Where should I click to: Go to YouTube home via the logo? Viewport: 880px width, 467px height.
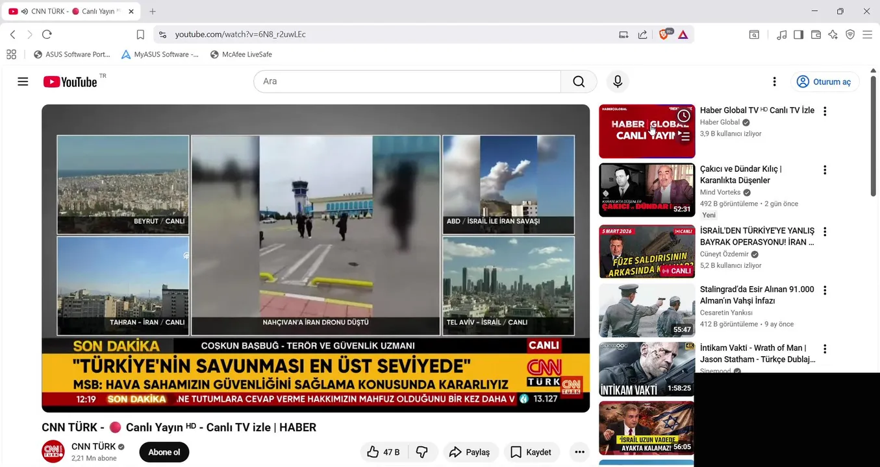click(70, 82)
